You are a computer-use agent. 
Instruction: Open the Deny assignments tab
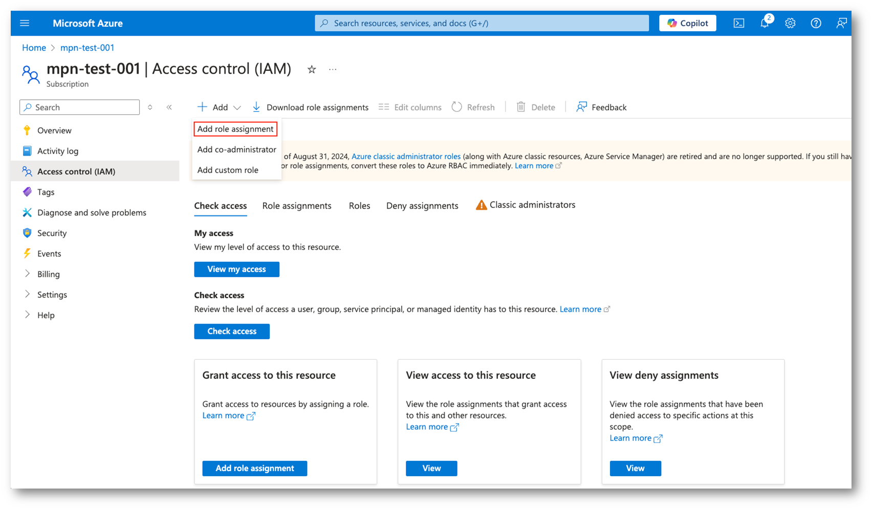[x=422, y=205]
